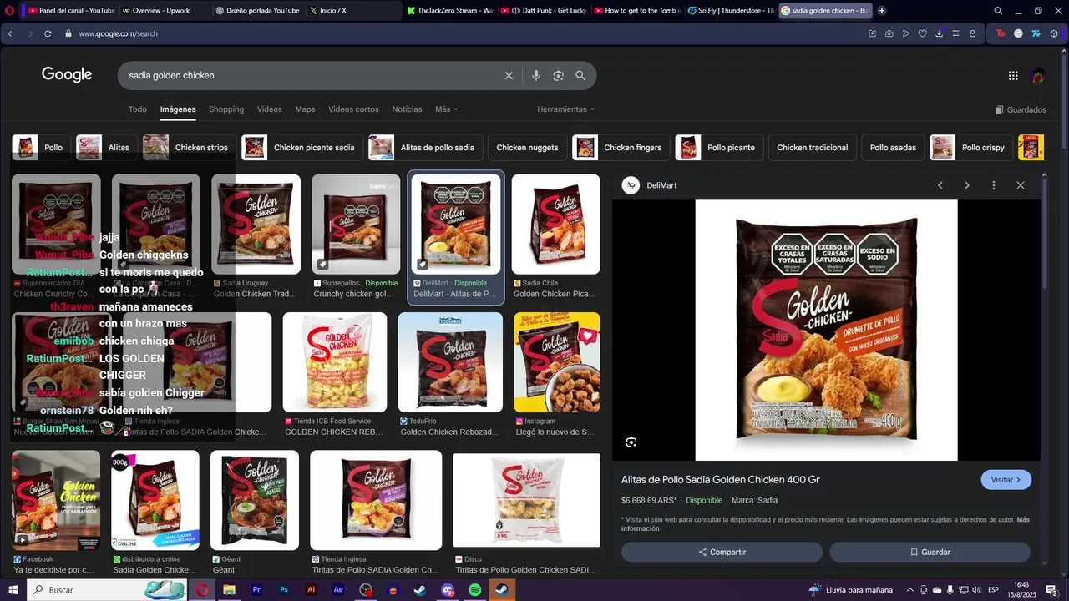Image resolution: width=1069 pixels, height=601 pixels.
Task: Switch to the Noticias results tab
Action: coord(408,109)
